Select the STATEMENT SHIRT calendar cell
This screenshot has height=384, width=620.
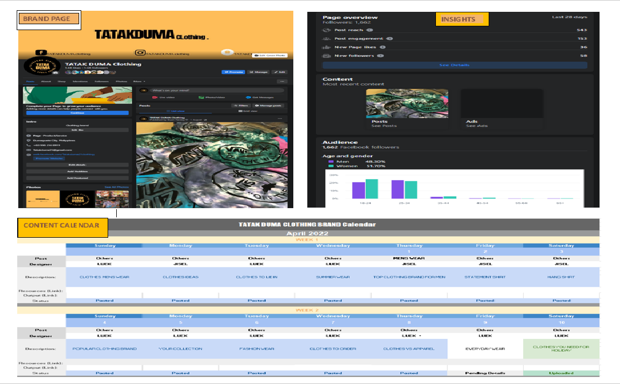point(485,277)
